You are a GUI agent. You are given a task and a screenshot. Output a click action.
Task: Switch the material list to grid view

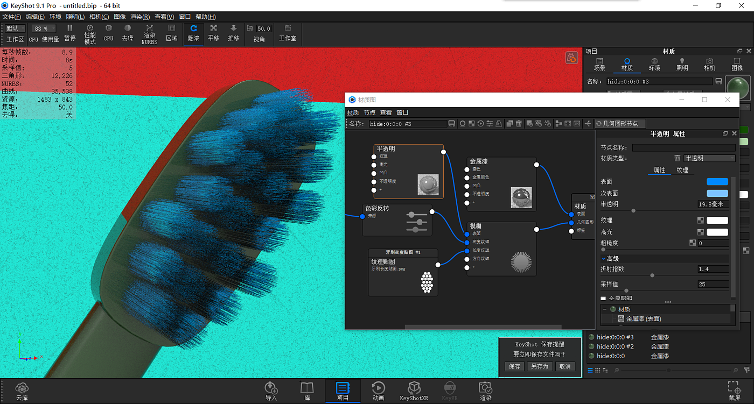pyautogui.click(x=598, y=370)
